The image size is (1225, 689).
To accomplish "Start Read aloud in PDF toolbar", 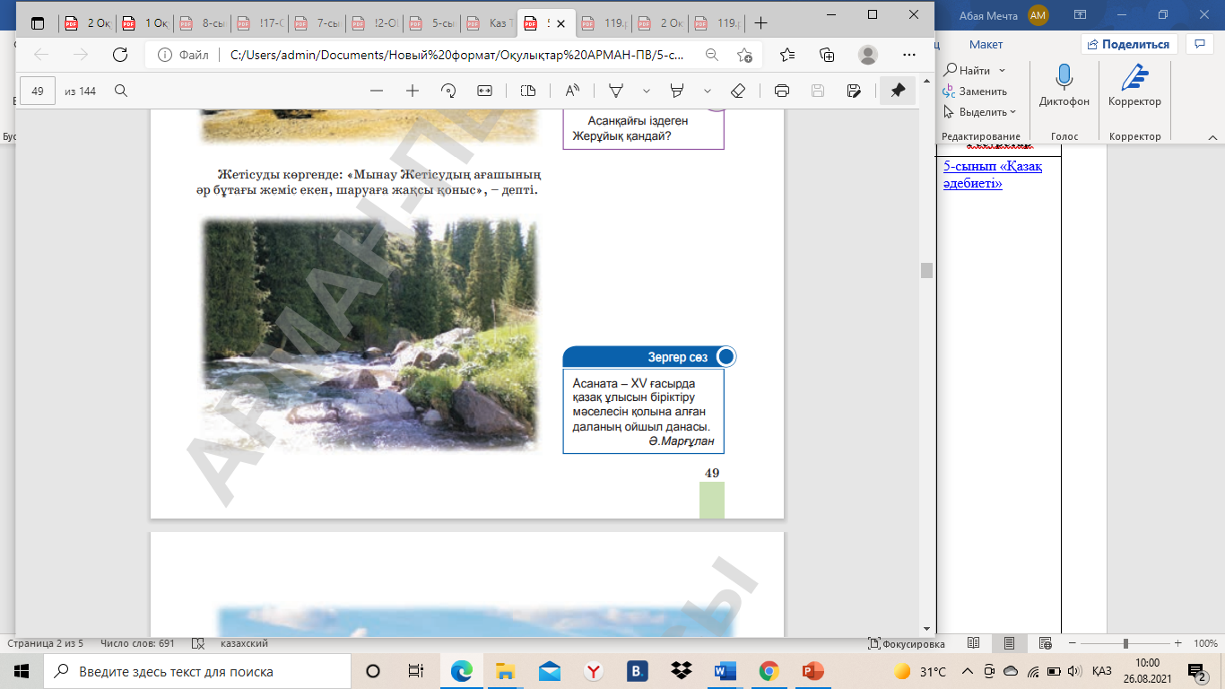I will click(571, 91).
